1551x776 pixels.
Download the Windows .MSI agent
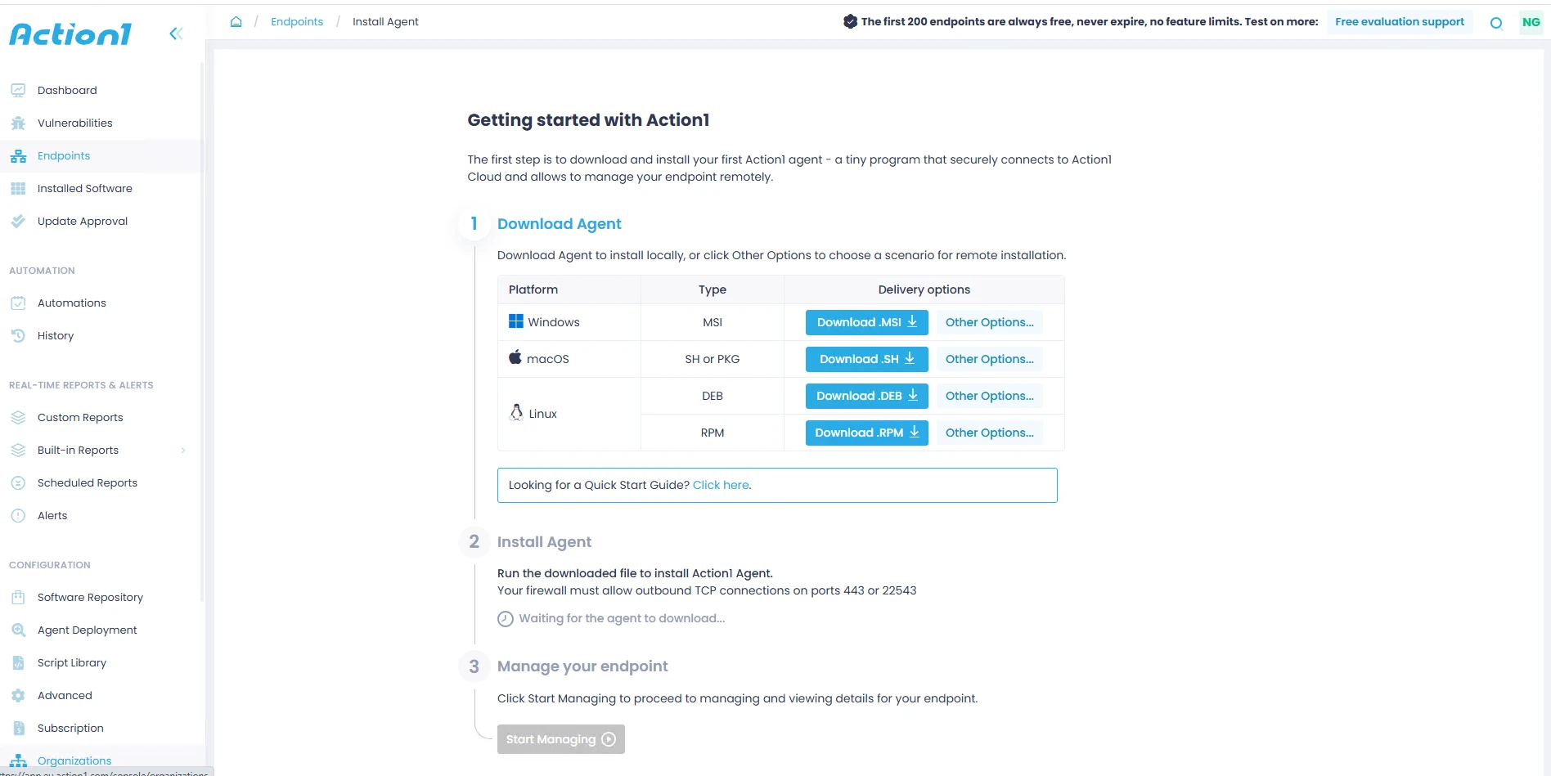867,322
